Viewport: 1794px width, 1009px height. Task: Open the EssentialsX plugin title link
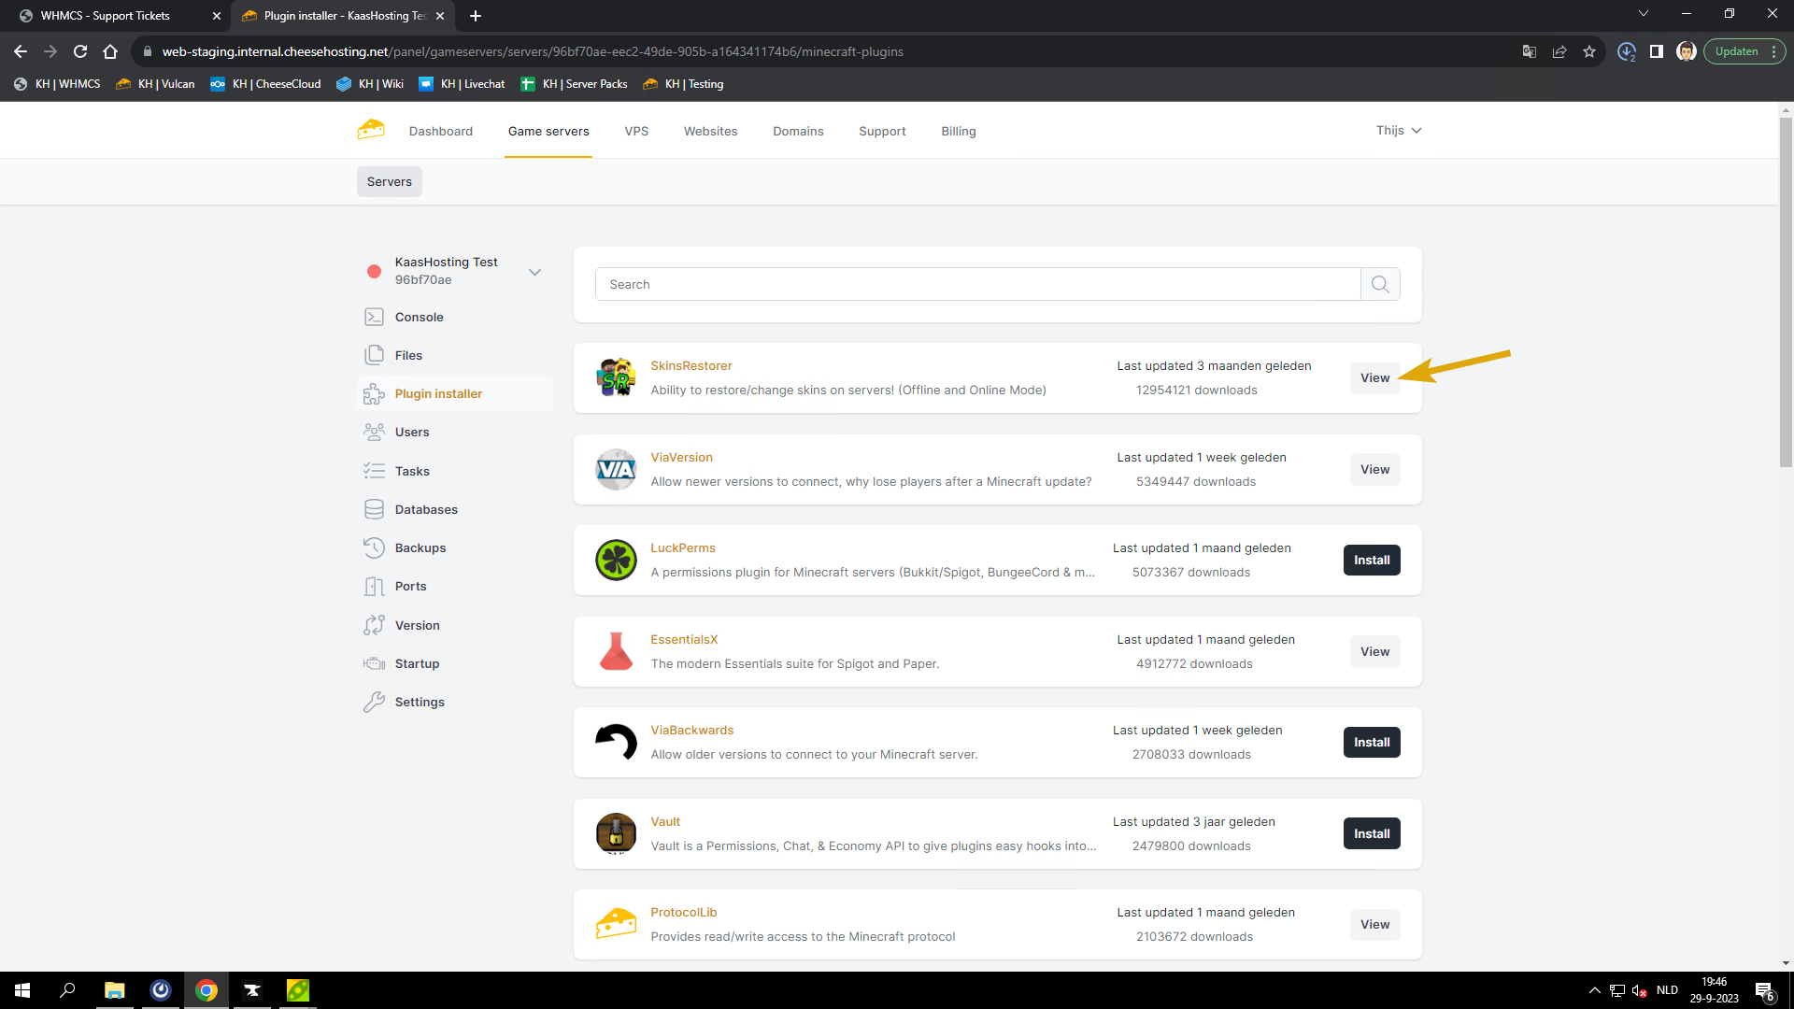click(x=684, y=639)
